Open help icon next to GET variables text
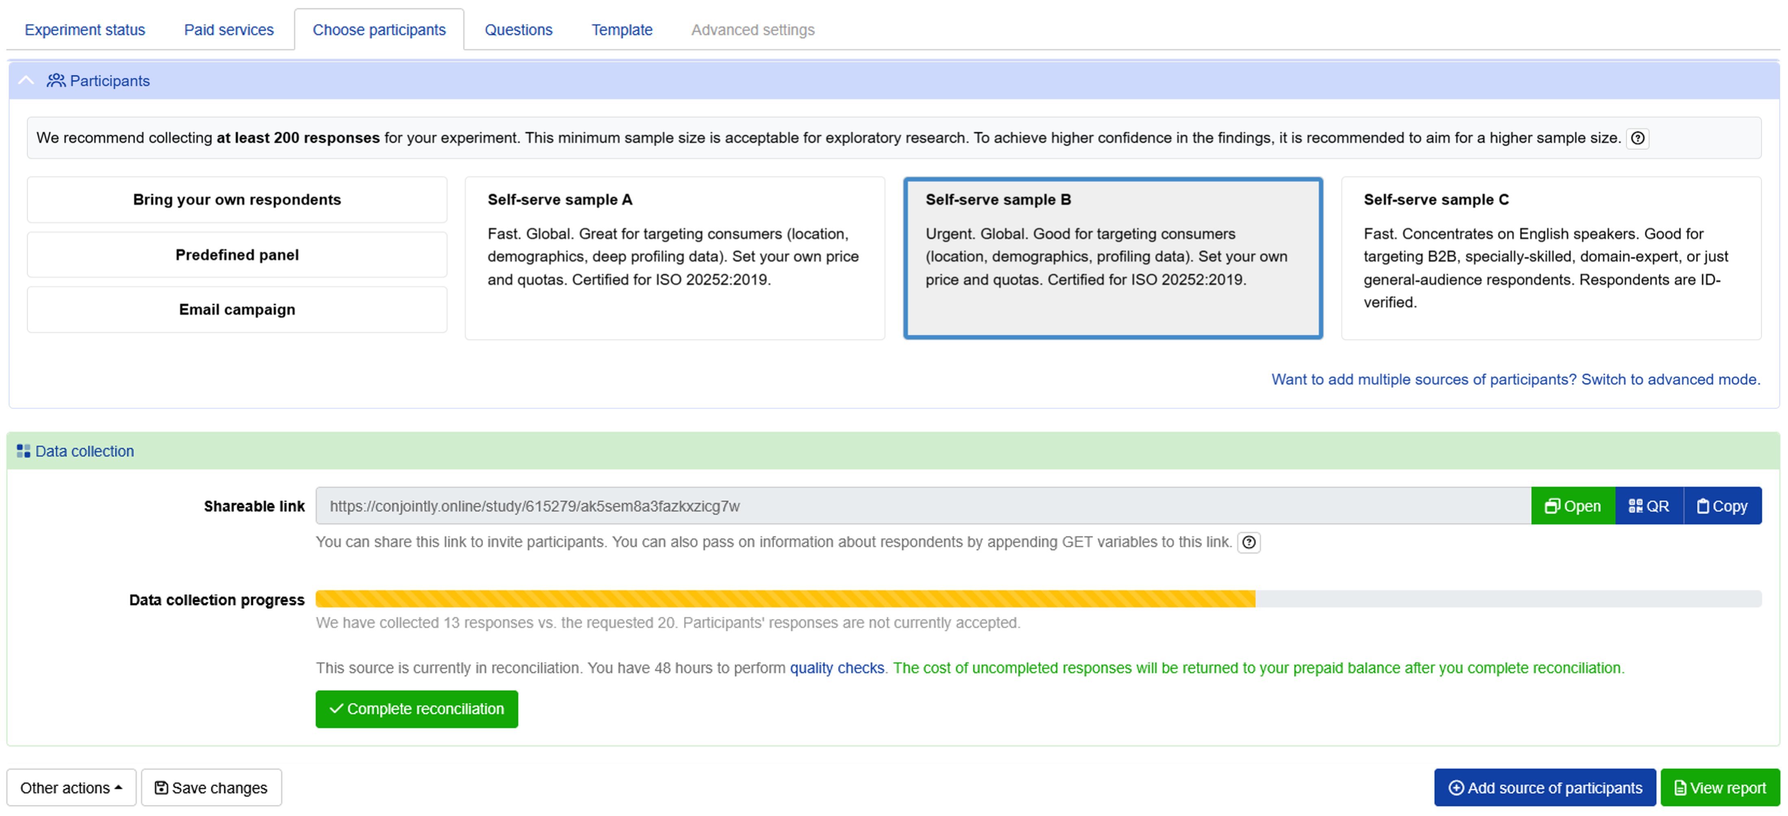Viewport: 1788px width, 816px height. [1249, 543]
